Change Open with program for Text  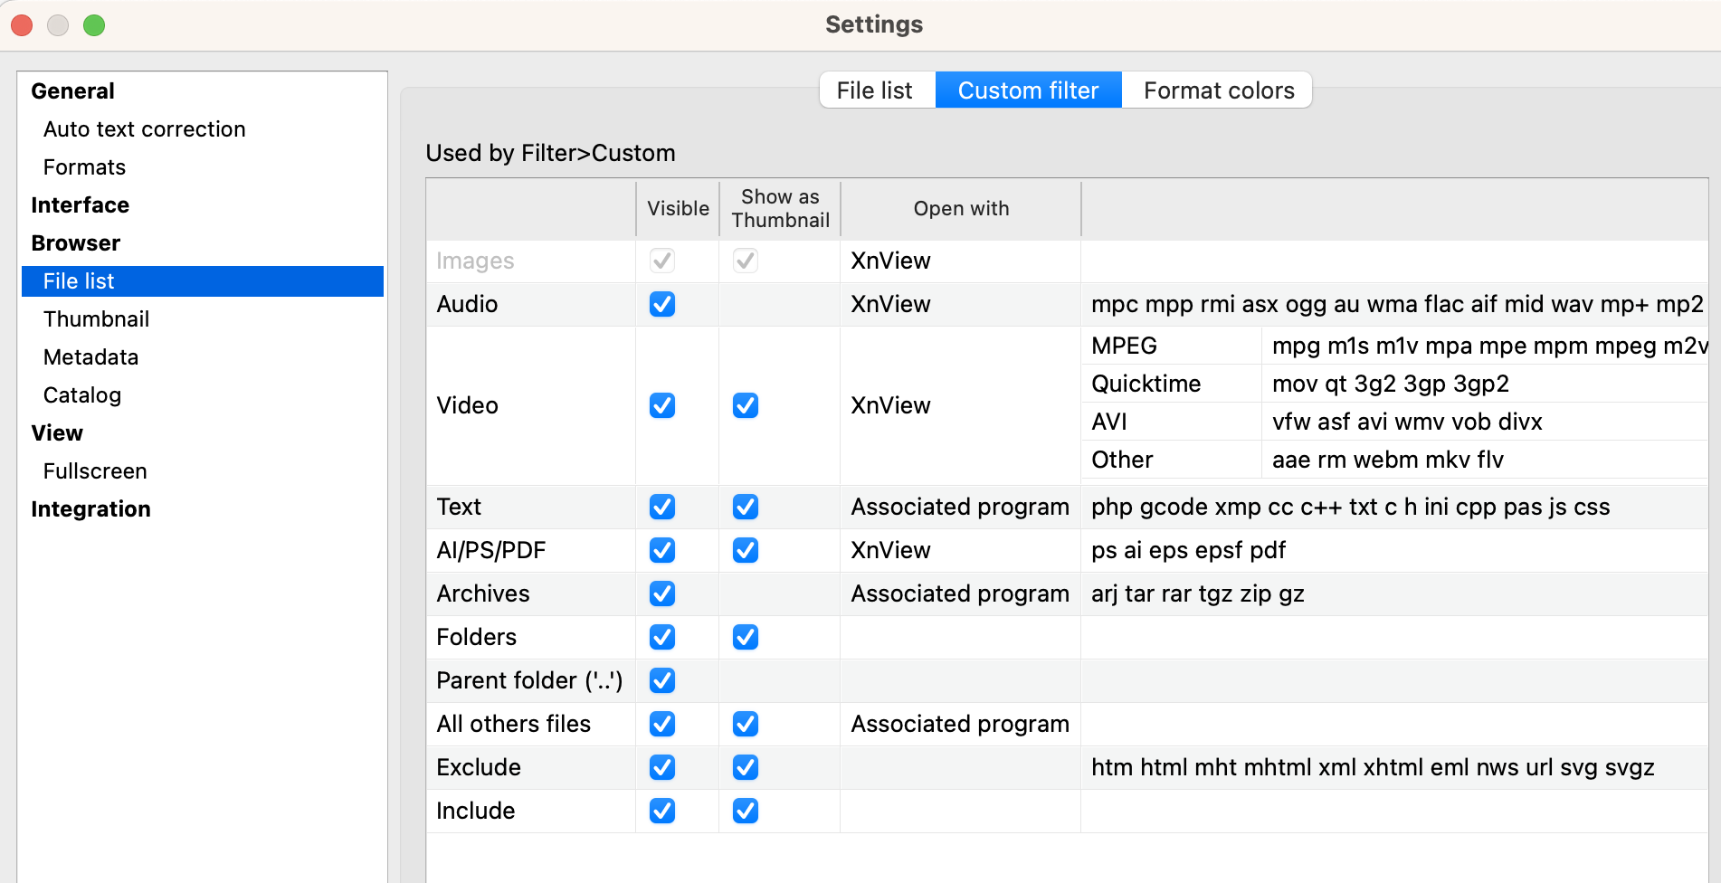(x=959, y=507)
